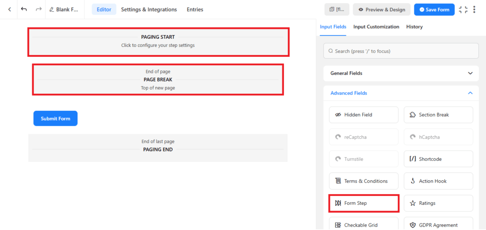This screenshot has width=486, height=230.
Task: Click the Save Form button
Action: (x=434, y=9)
